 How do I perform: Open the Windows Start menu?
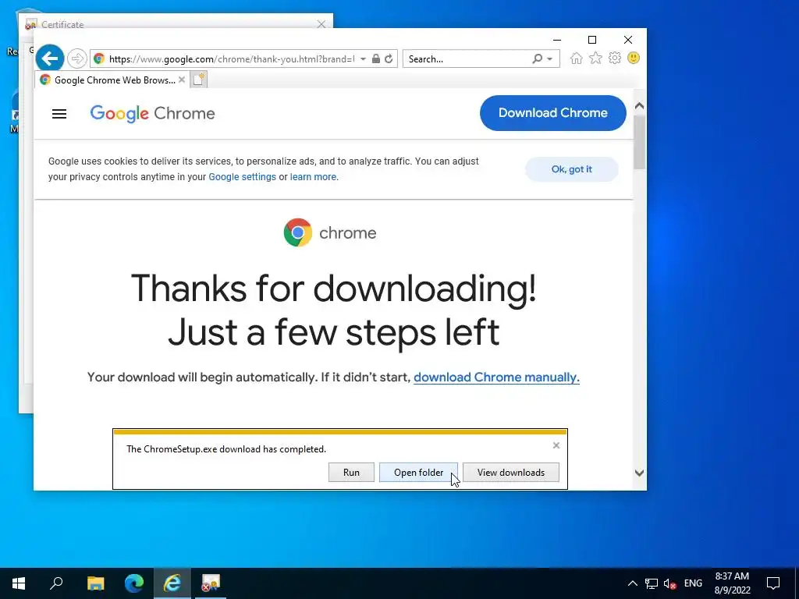(x=19, y=583)
